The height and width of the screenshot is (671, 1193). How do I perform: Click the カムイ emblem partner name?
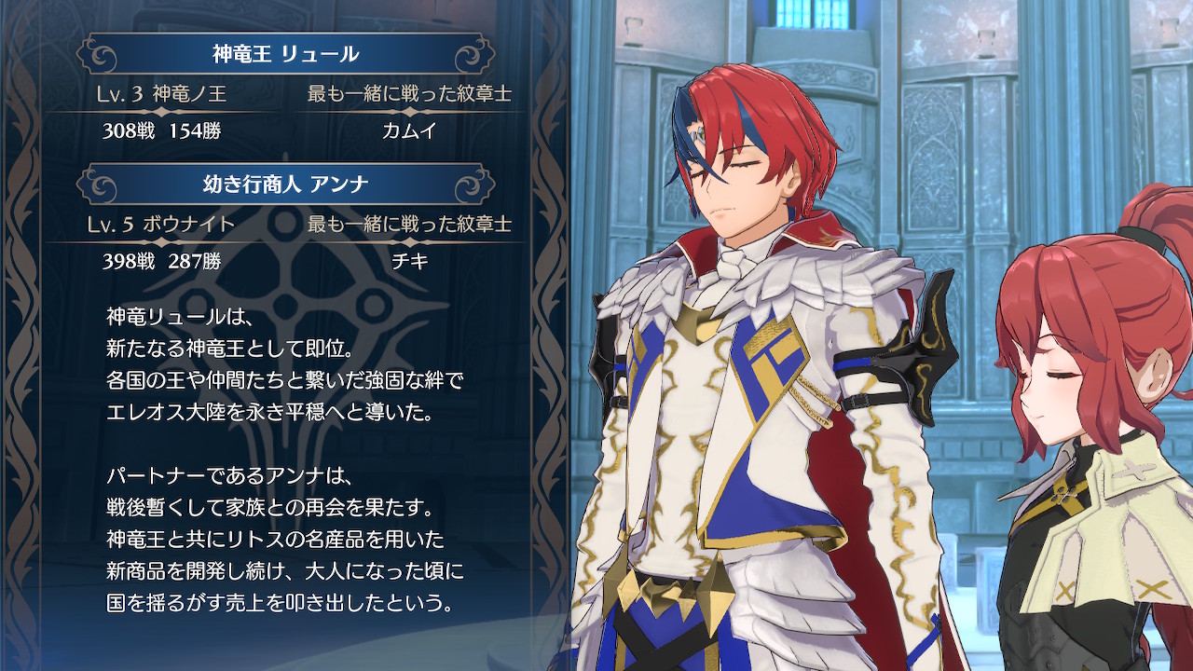point(410,130)
